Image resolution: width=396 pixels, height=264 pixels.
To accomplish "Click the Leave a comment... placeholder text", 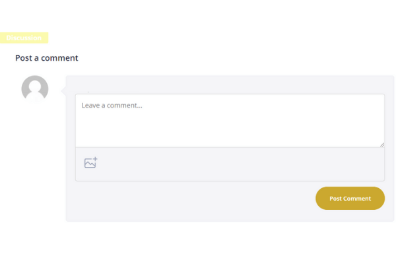I will pyautogui.click(x=112, y=106).
